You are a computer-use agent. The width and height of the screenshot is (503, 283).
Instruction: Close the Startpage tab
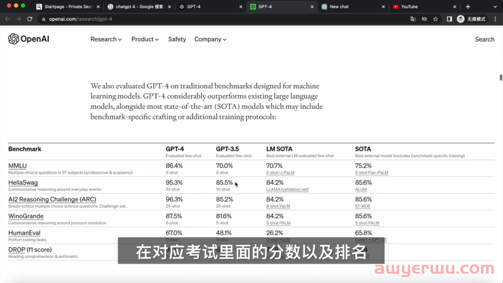pos(98,7)
